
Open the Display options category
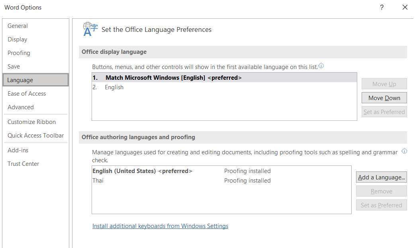pos(35,39)
